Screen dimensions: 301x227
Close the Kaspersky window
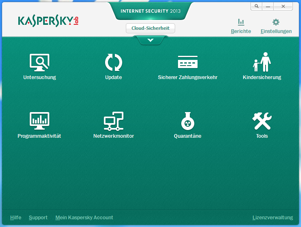click(283, 7)
